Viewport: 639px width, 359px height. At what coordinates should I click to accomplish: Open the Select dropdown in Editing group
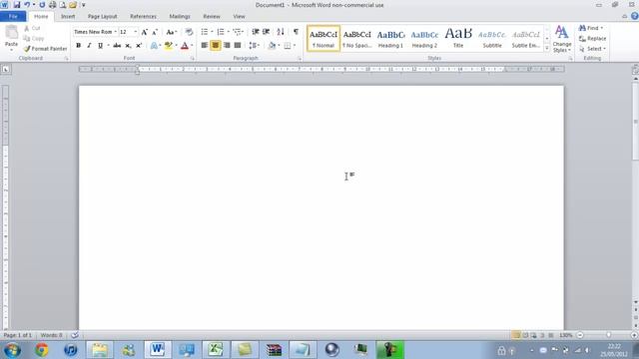coord(593,49)
